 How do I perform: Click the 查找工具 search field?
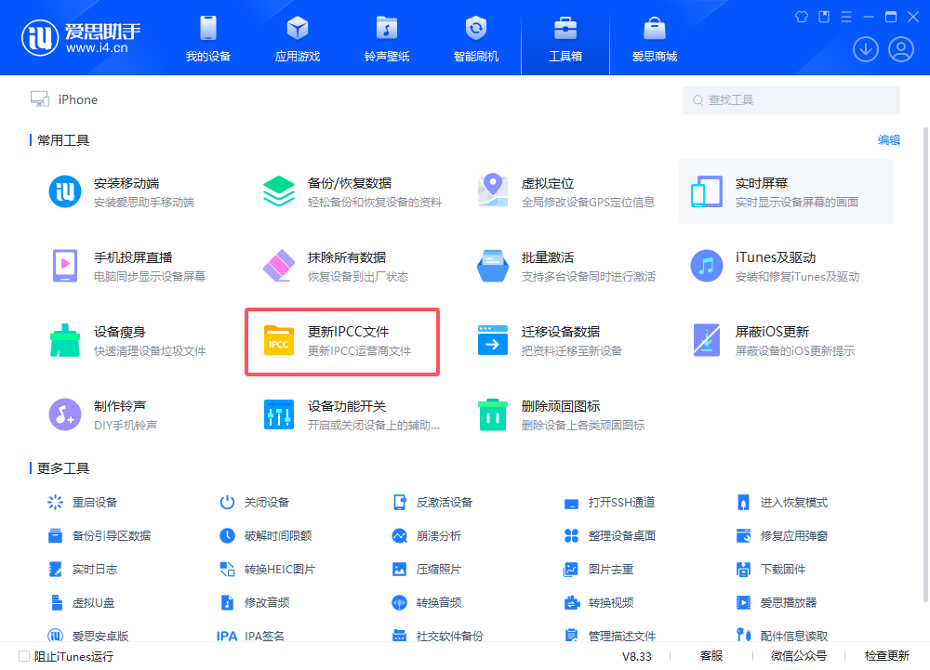tap(790, 100)
